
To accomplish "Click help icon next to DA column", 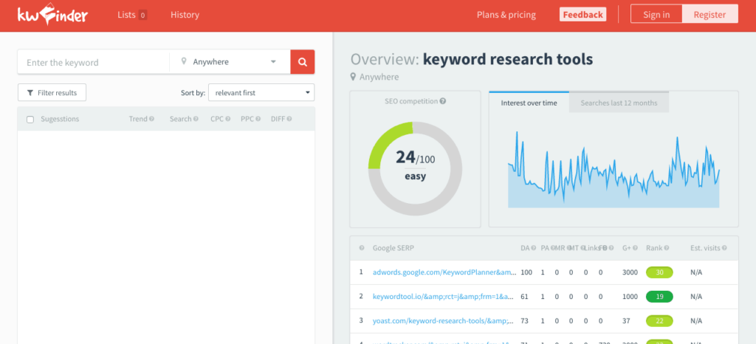I will (x=534, y=248).
